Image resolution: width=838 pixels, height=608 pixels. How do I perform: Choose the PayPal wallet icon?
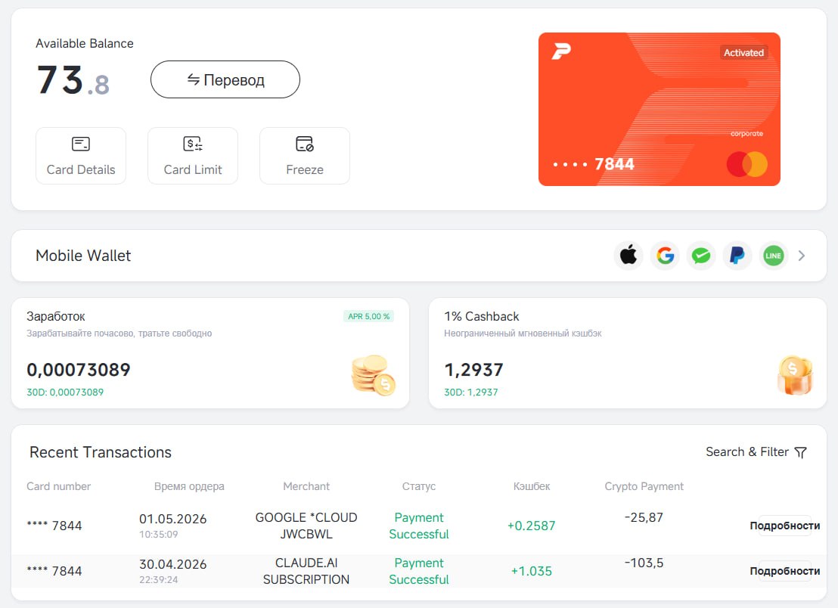click(737, 256)
